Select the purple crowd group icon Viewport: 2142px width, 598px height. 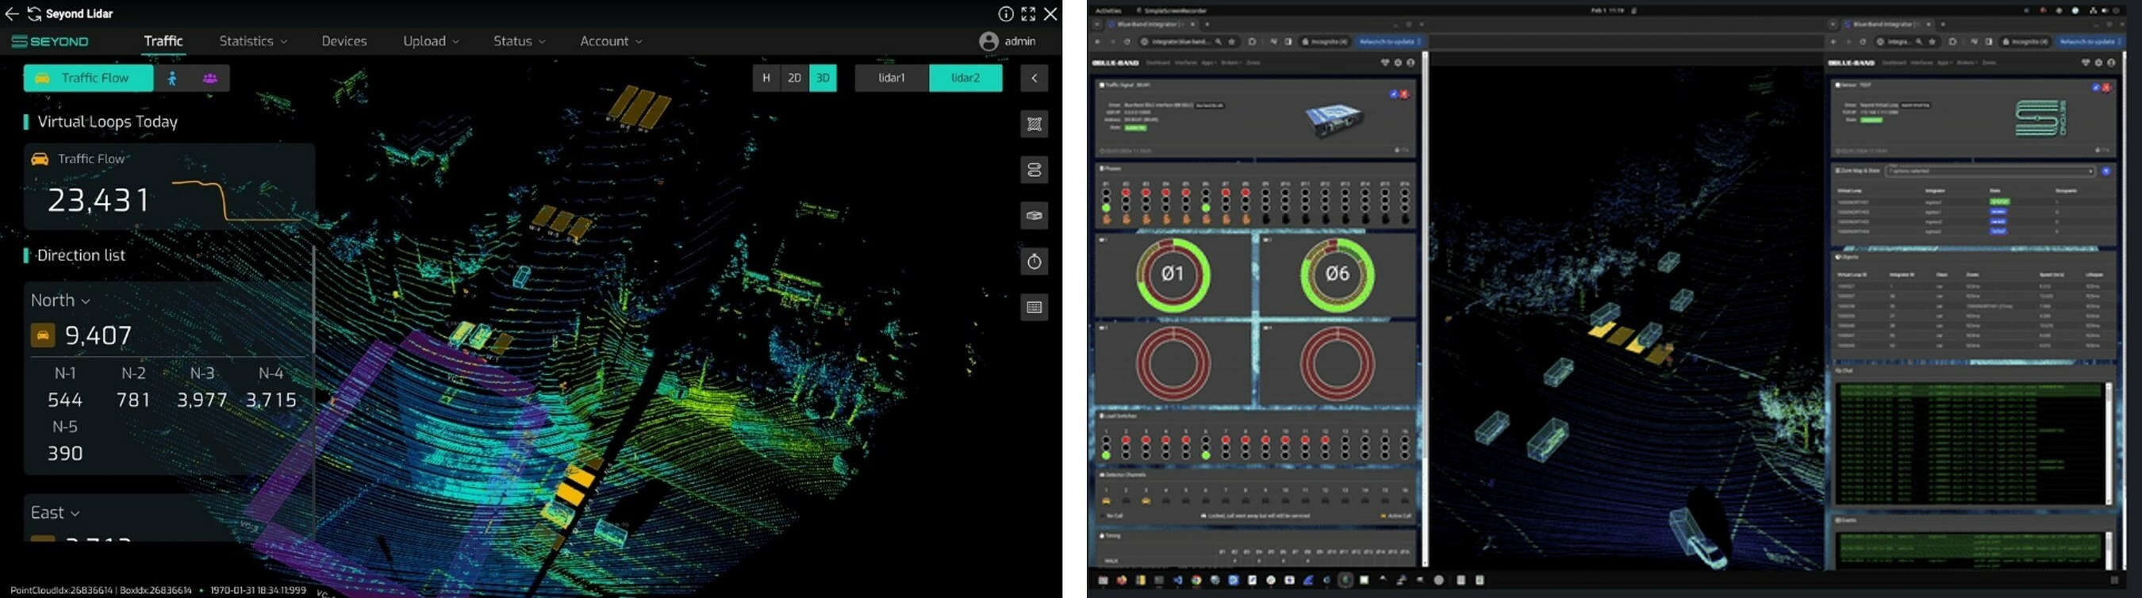coord(209,79)
